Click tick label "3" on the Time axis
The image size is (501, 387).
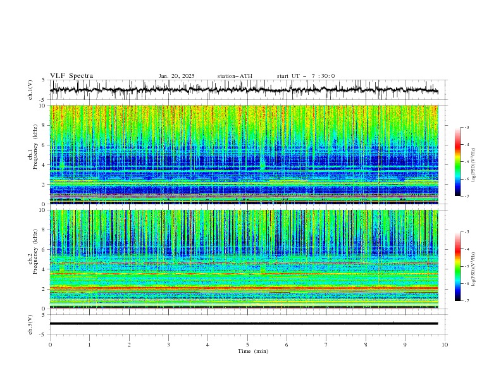click(x=168, y=345)
